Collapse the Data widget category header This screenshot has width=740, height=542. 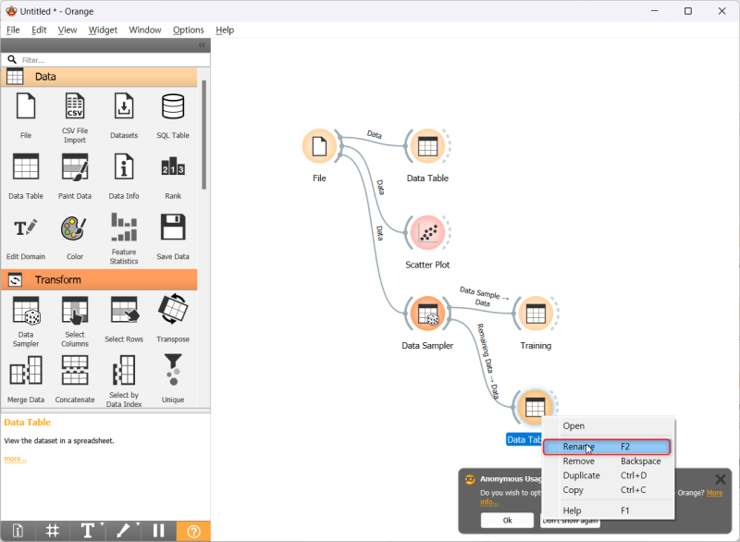coord(99,77)
